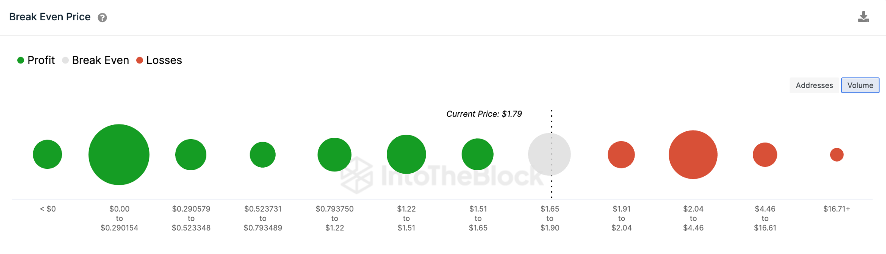Click the green $0.290579 to $0.523348 bubble
Viewport: 886px width, 254px height.
click(191, 155)
